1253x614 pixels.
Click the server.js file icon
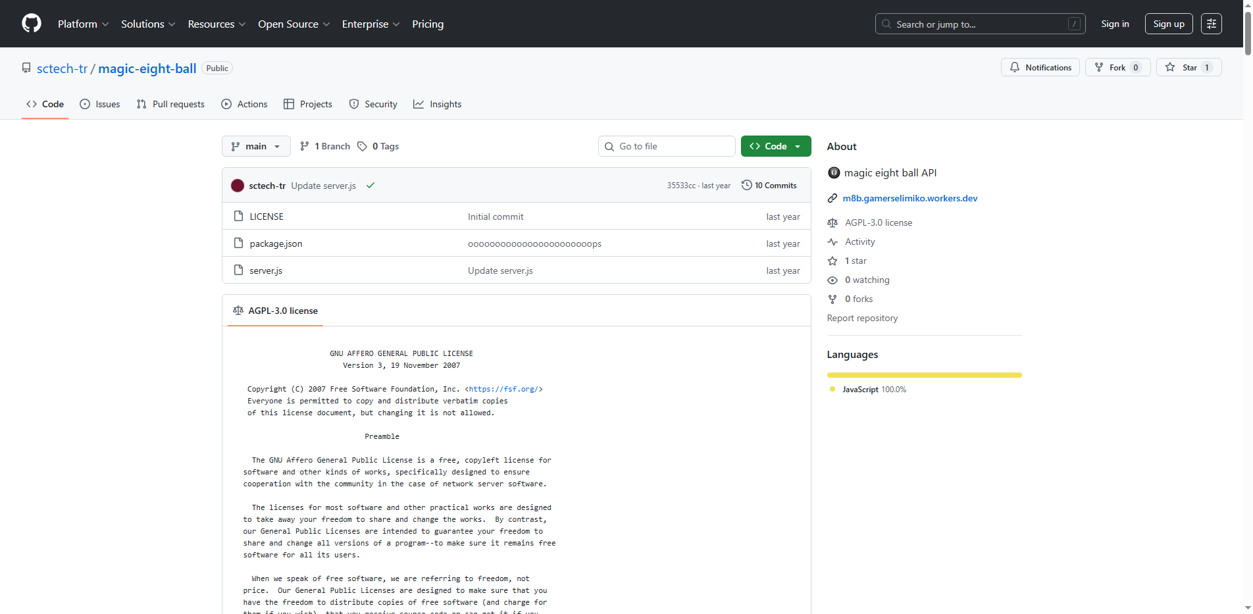[x=238, y=270]
